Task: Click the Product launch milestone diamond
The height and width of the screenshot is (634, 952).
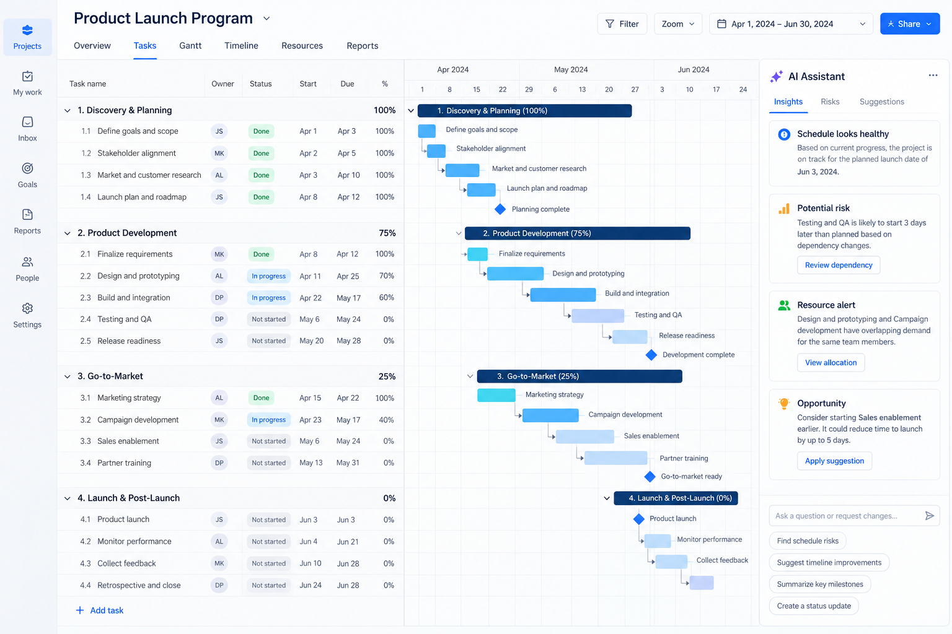Action: click(639, 519)
